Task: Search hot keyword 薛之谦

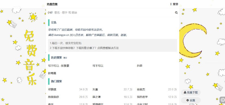Action: (96, 97)
